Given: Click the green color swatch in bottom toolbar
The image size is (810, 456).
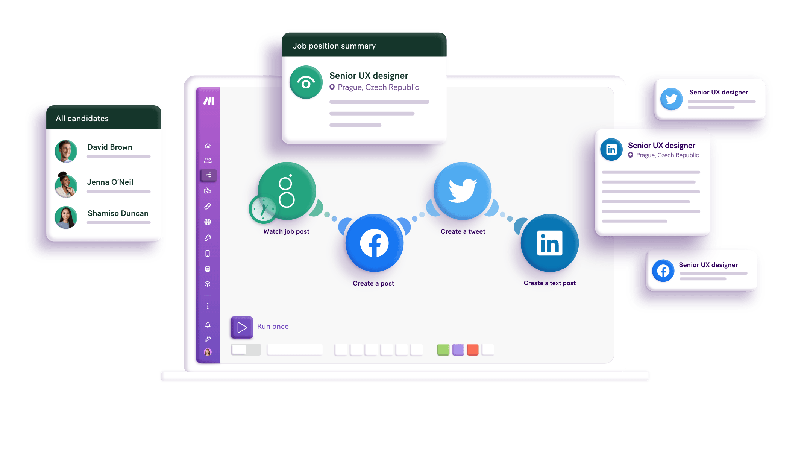Looking at the screenshot, I should coord(442,350).
